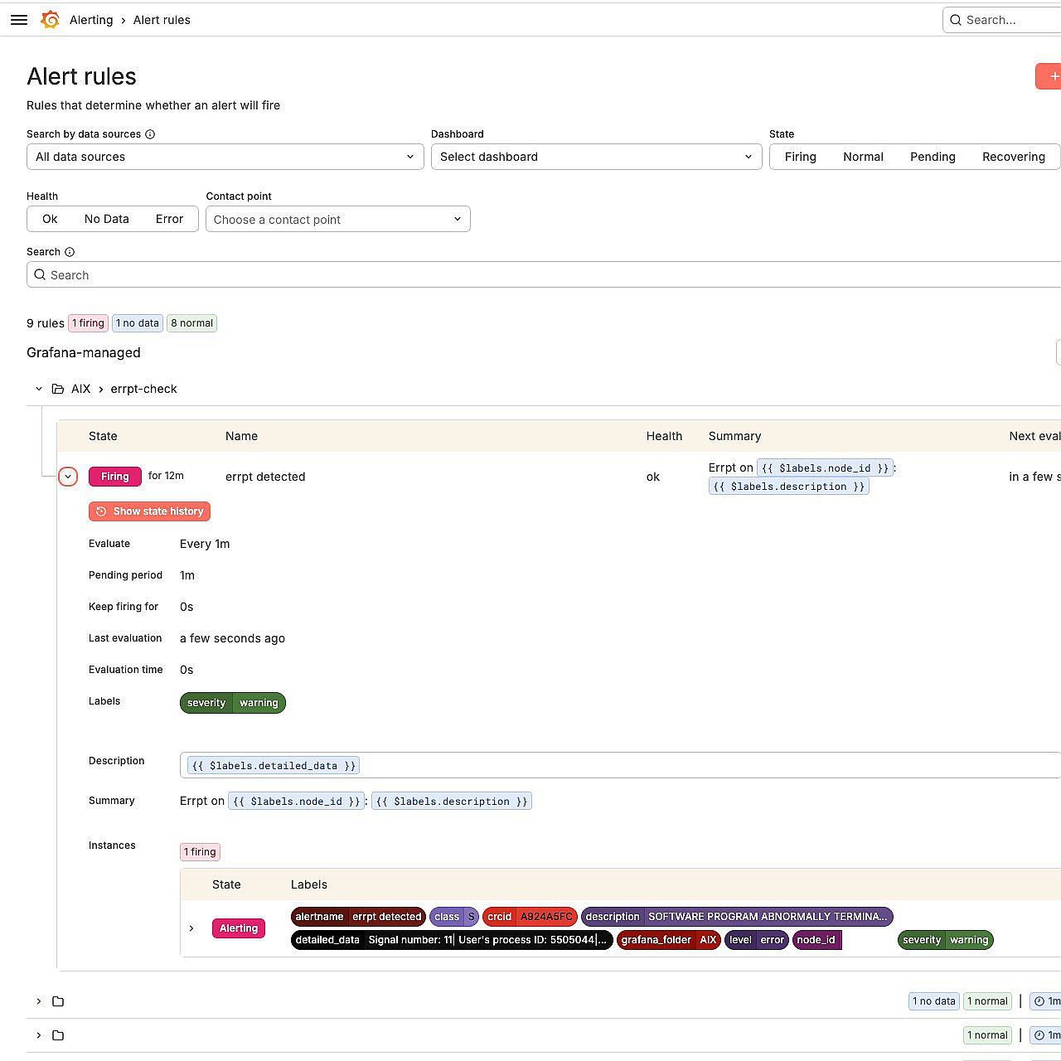This screenshot has height=1061, width=1061.
Task: Click the magnifier icon in the top search bar
Action: click(x=956, y=20)
